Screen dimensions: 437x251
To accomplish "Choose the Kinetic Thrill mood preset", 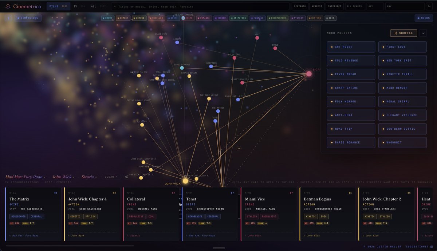I will [x=402, y=74].
